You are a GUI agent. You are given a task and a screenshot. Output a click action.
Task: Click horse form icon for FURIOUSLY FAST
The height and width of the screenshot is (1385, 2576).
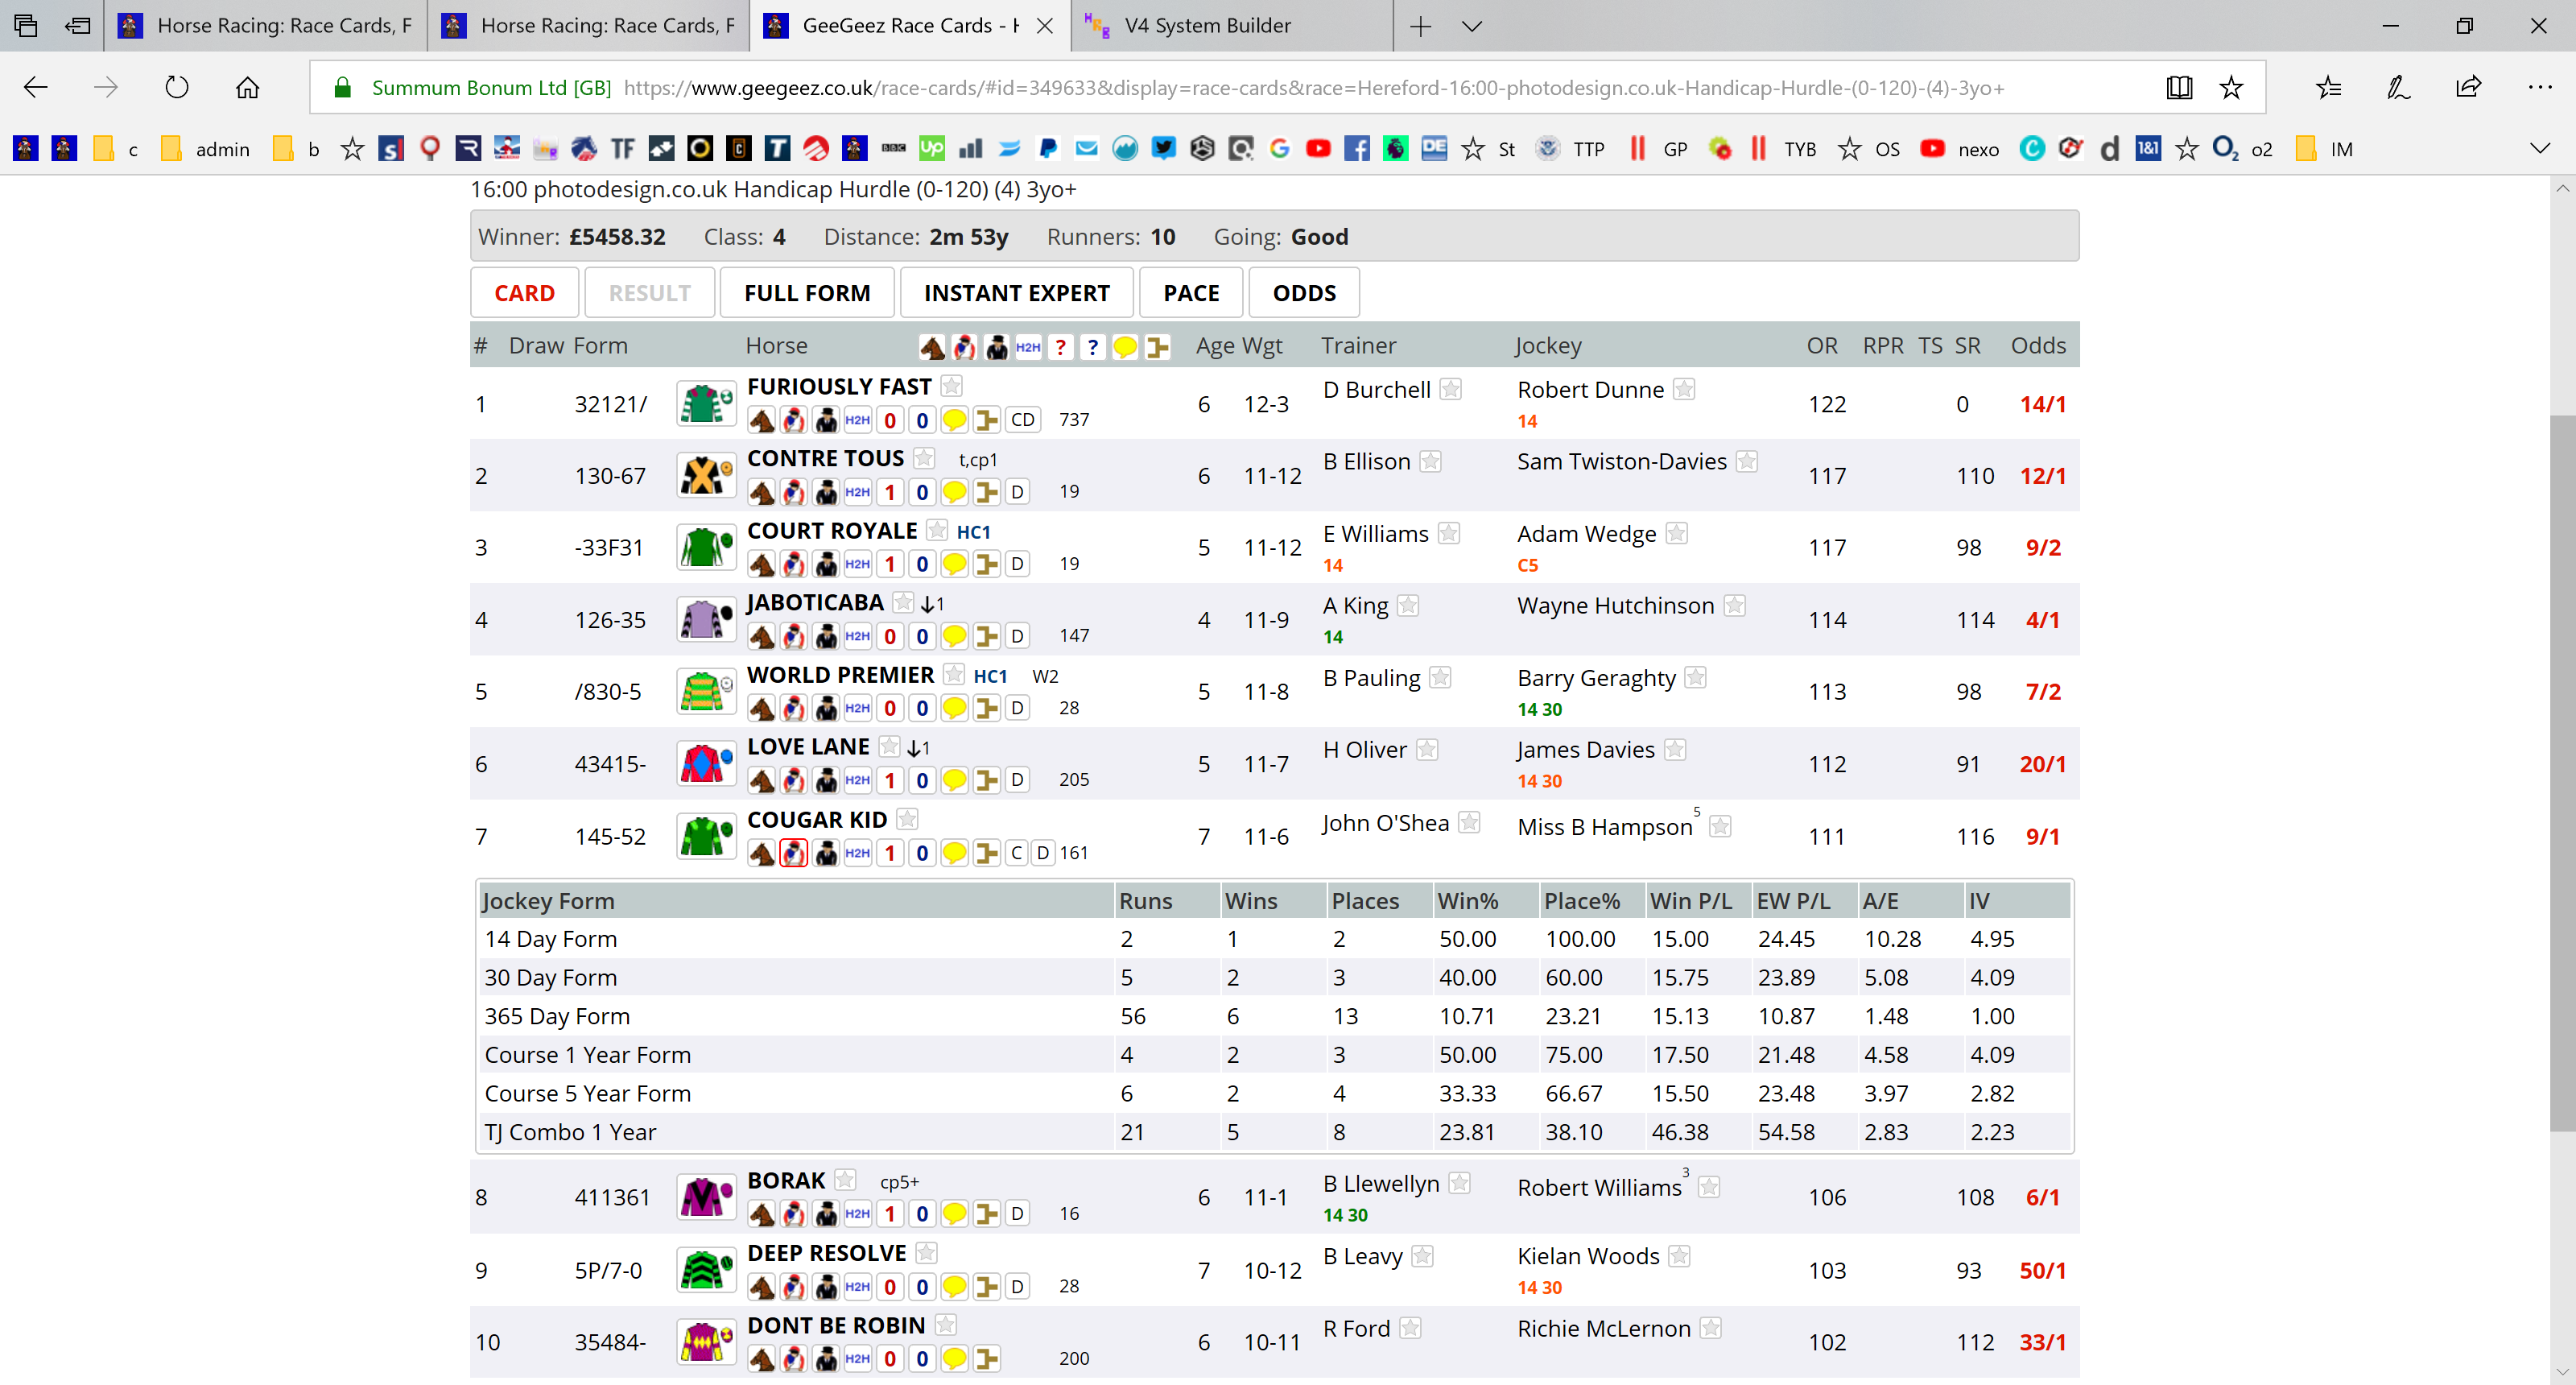[762, 420]
